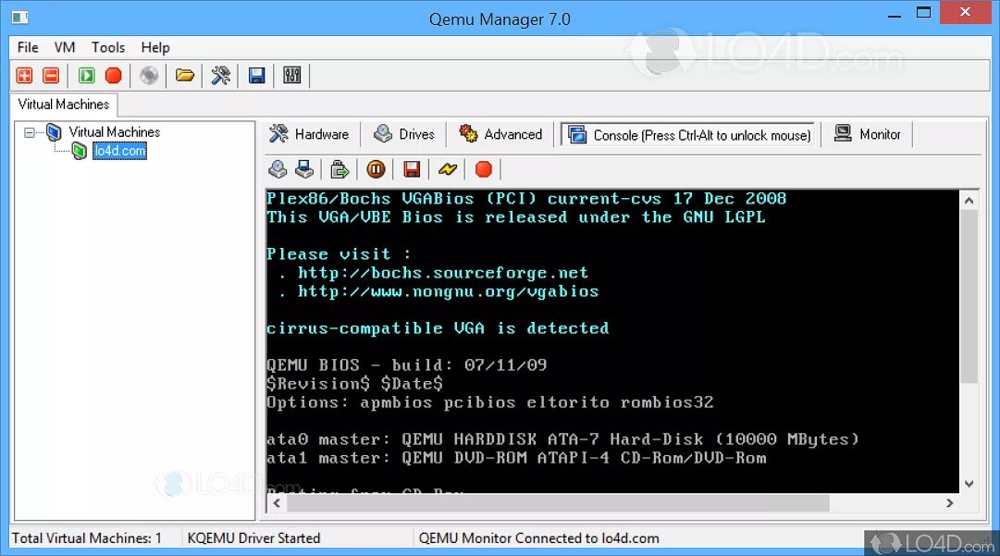
Task: Click the bochs.sourceforge.net URL in console
Action: click(442, 273)
